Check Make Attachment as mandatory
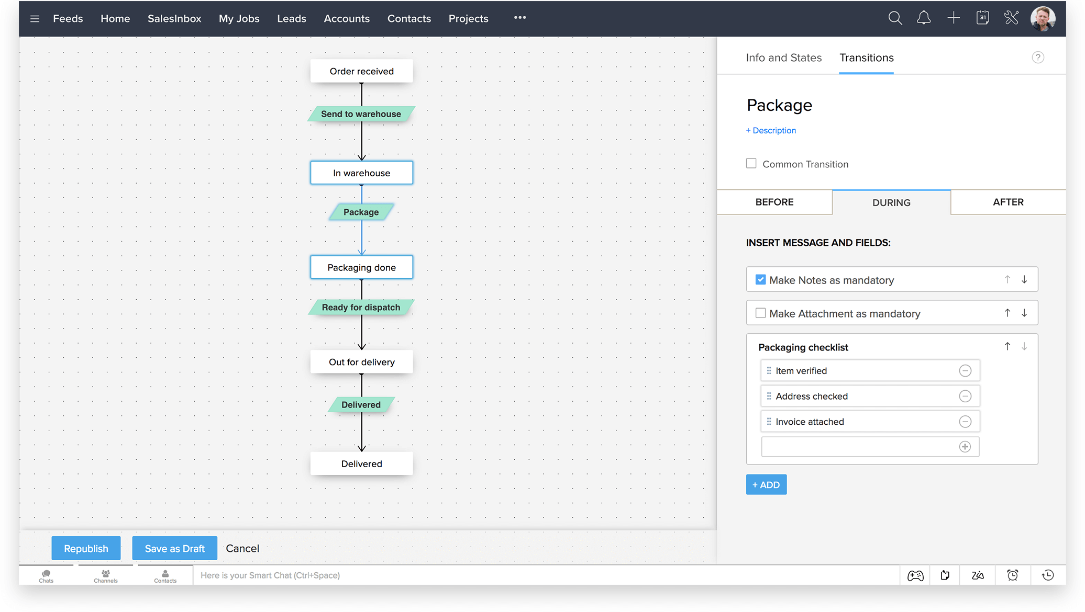Screen dimensions: 1085x612 pos(760,313)
